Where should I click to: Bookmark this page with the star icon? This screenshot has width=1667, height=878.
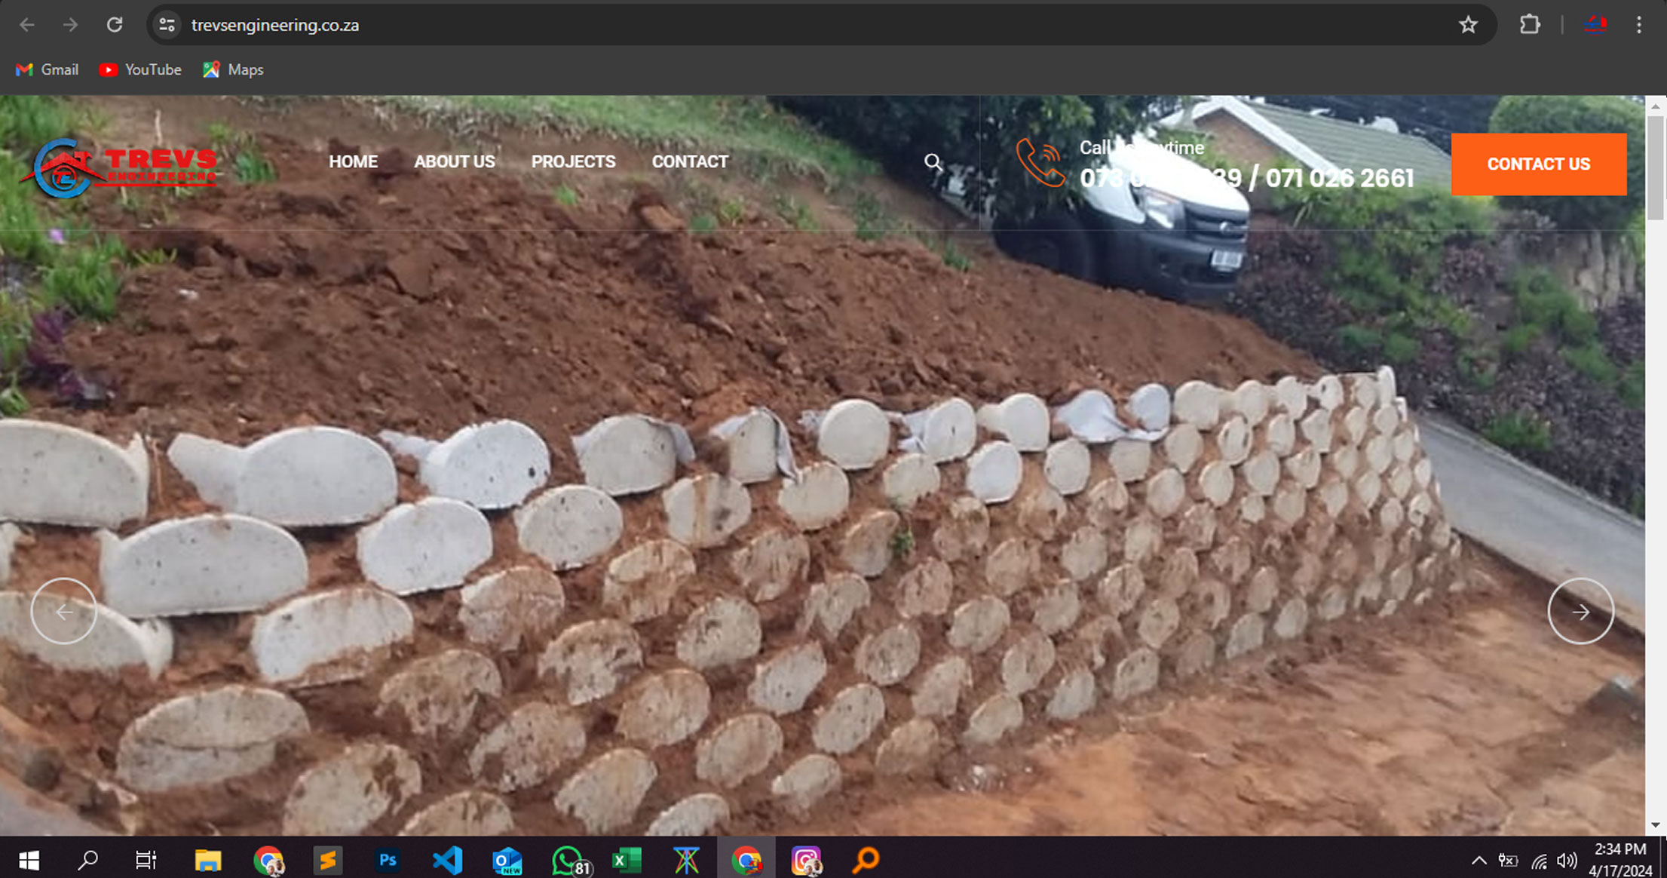(1467, 25)
